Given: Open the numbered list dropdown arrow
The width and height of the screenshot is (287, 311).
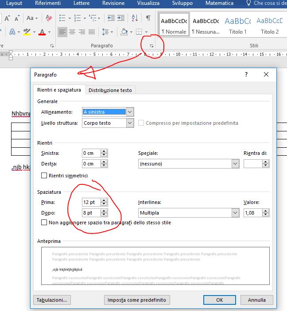Looking at the screenshot, I should (85, 18).
